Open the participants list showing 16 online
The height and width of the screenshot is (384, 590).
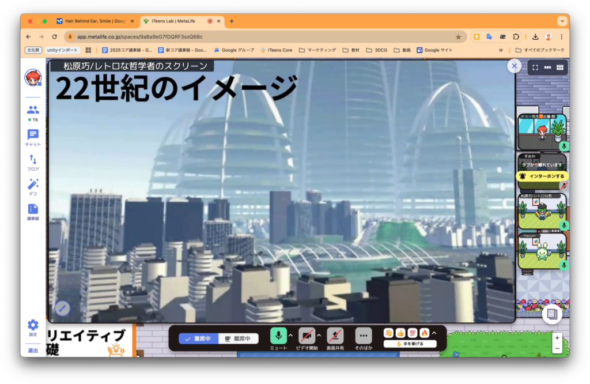pos(33,114)
